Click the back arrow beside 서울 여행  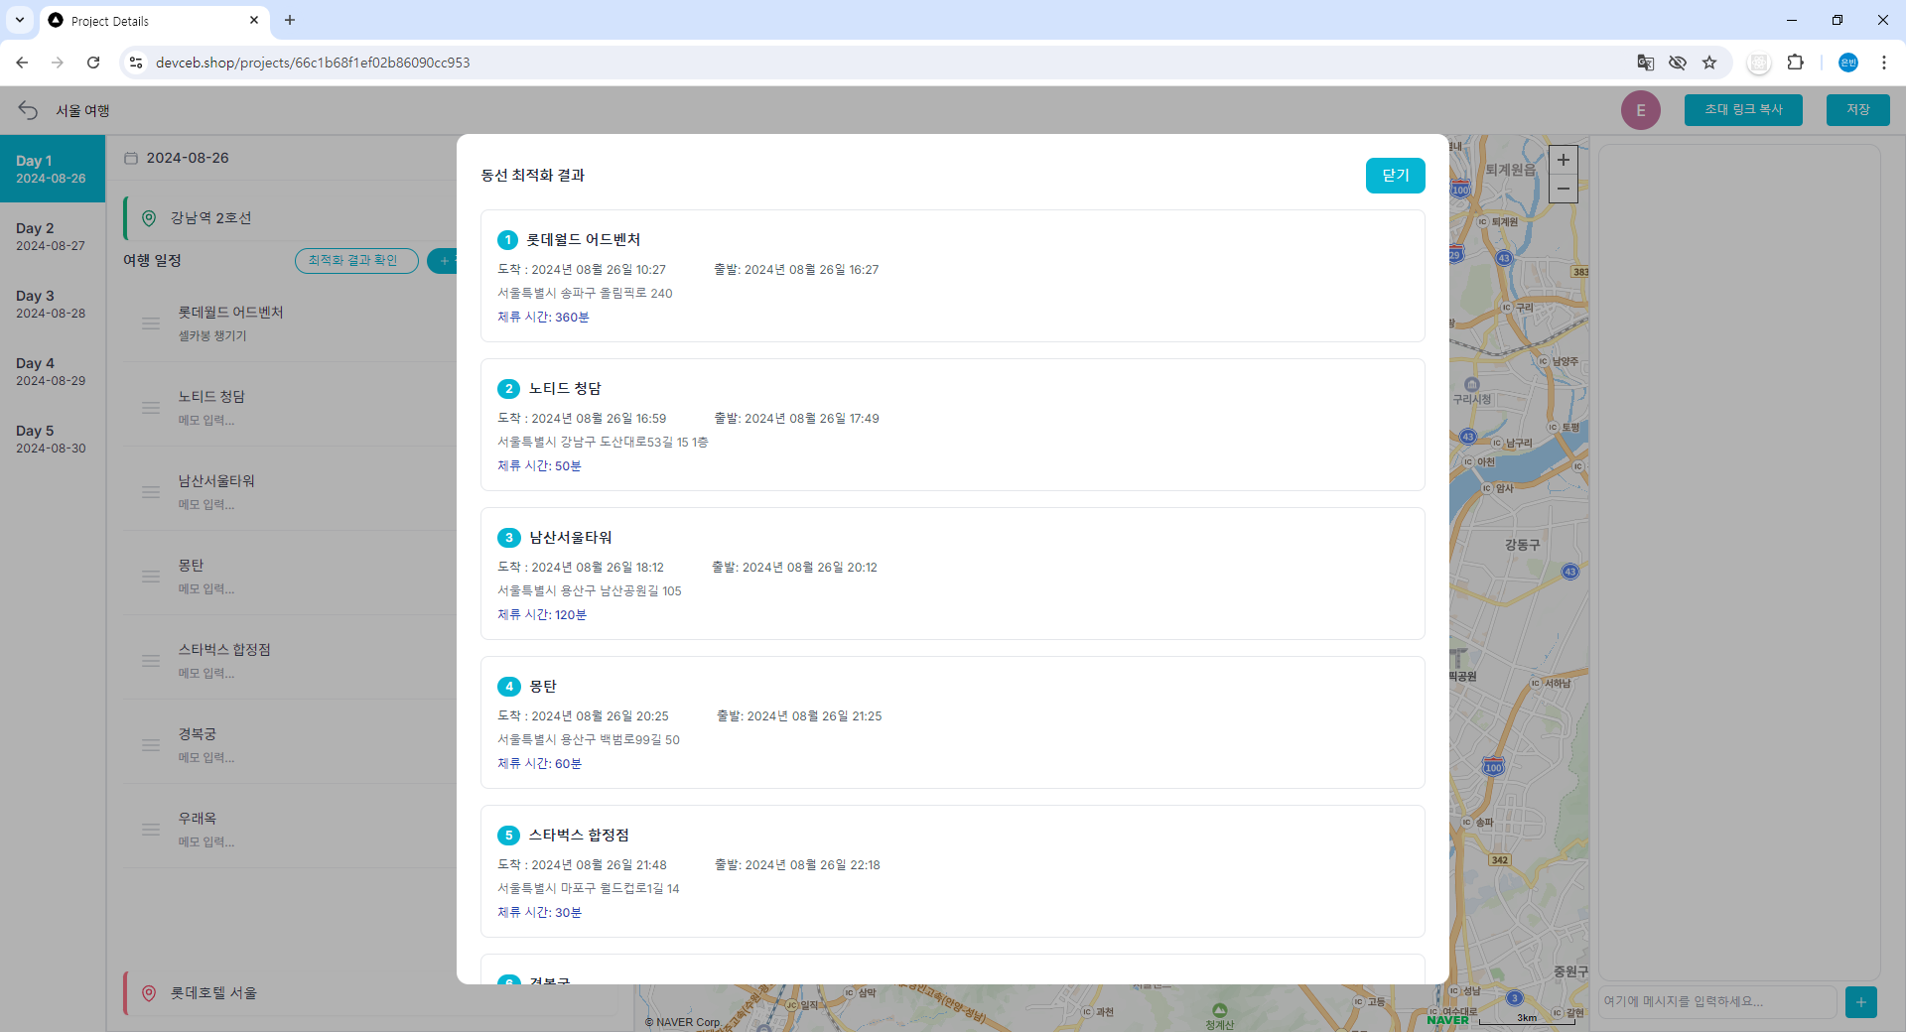(x=28, y=110)
